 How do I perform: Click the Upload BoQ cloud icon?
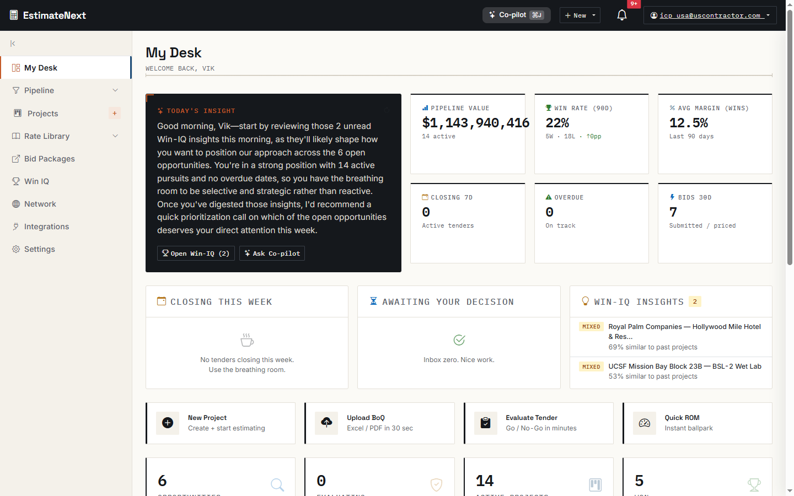(326, 423)
